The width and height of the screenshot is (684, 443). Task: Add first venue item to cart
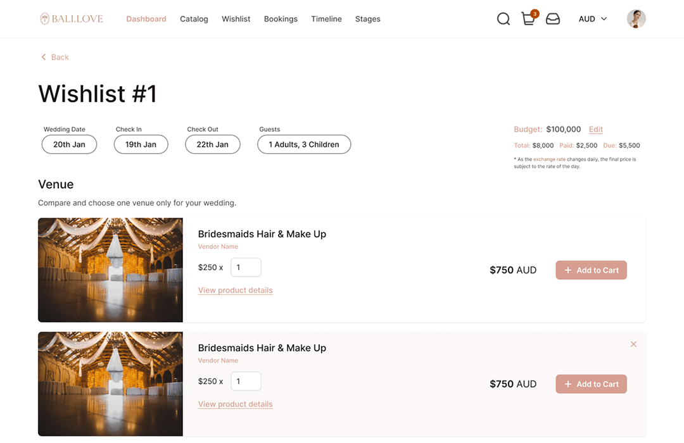coord(592,270)
